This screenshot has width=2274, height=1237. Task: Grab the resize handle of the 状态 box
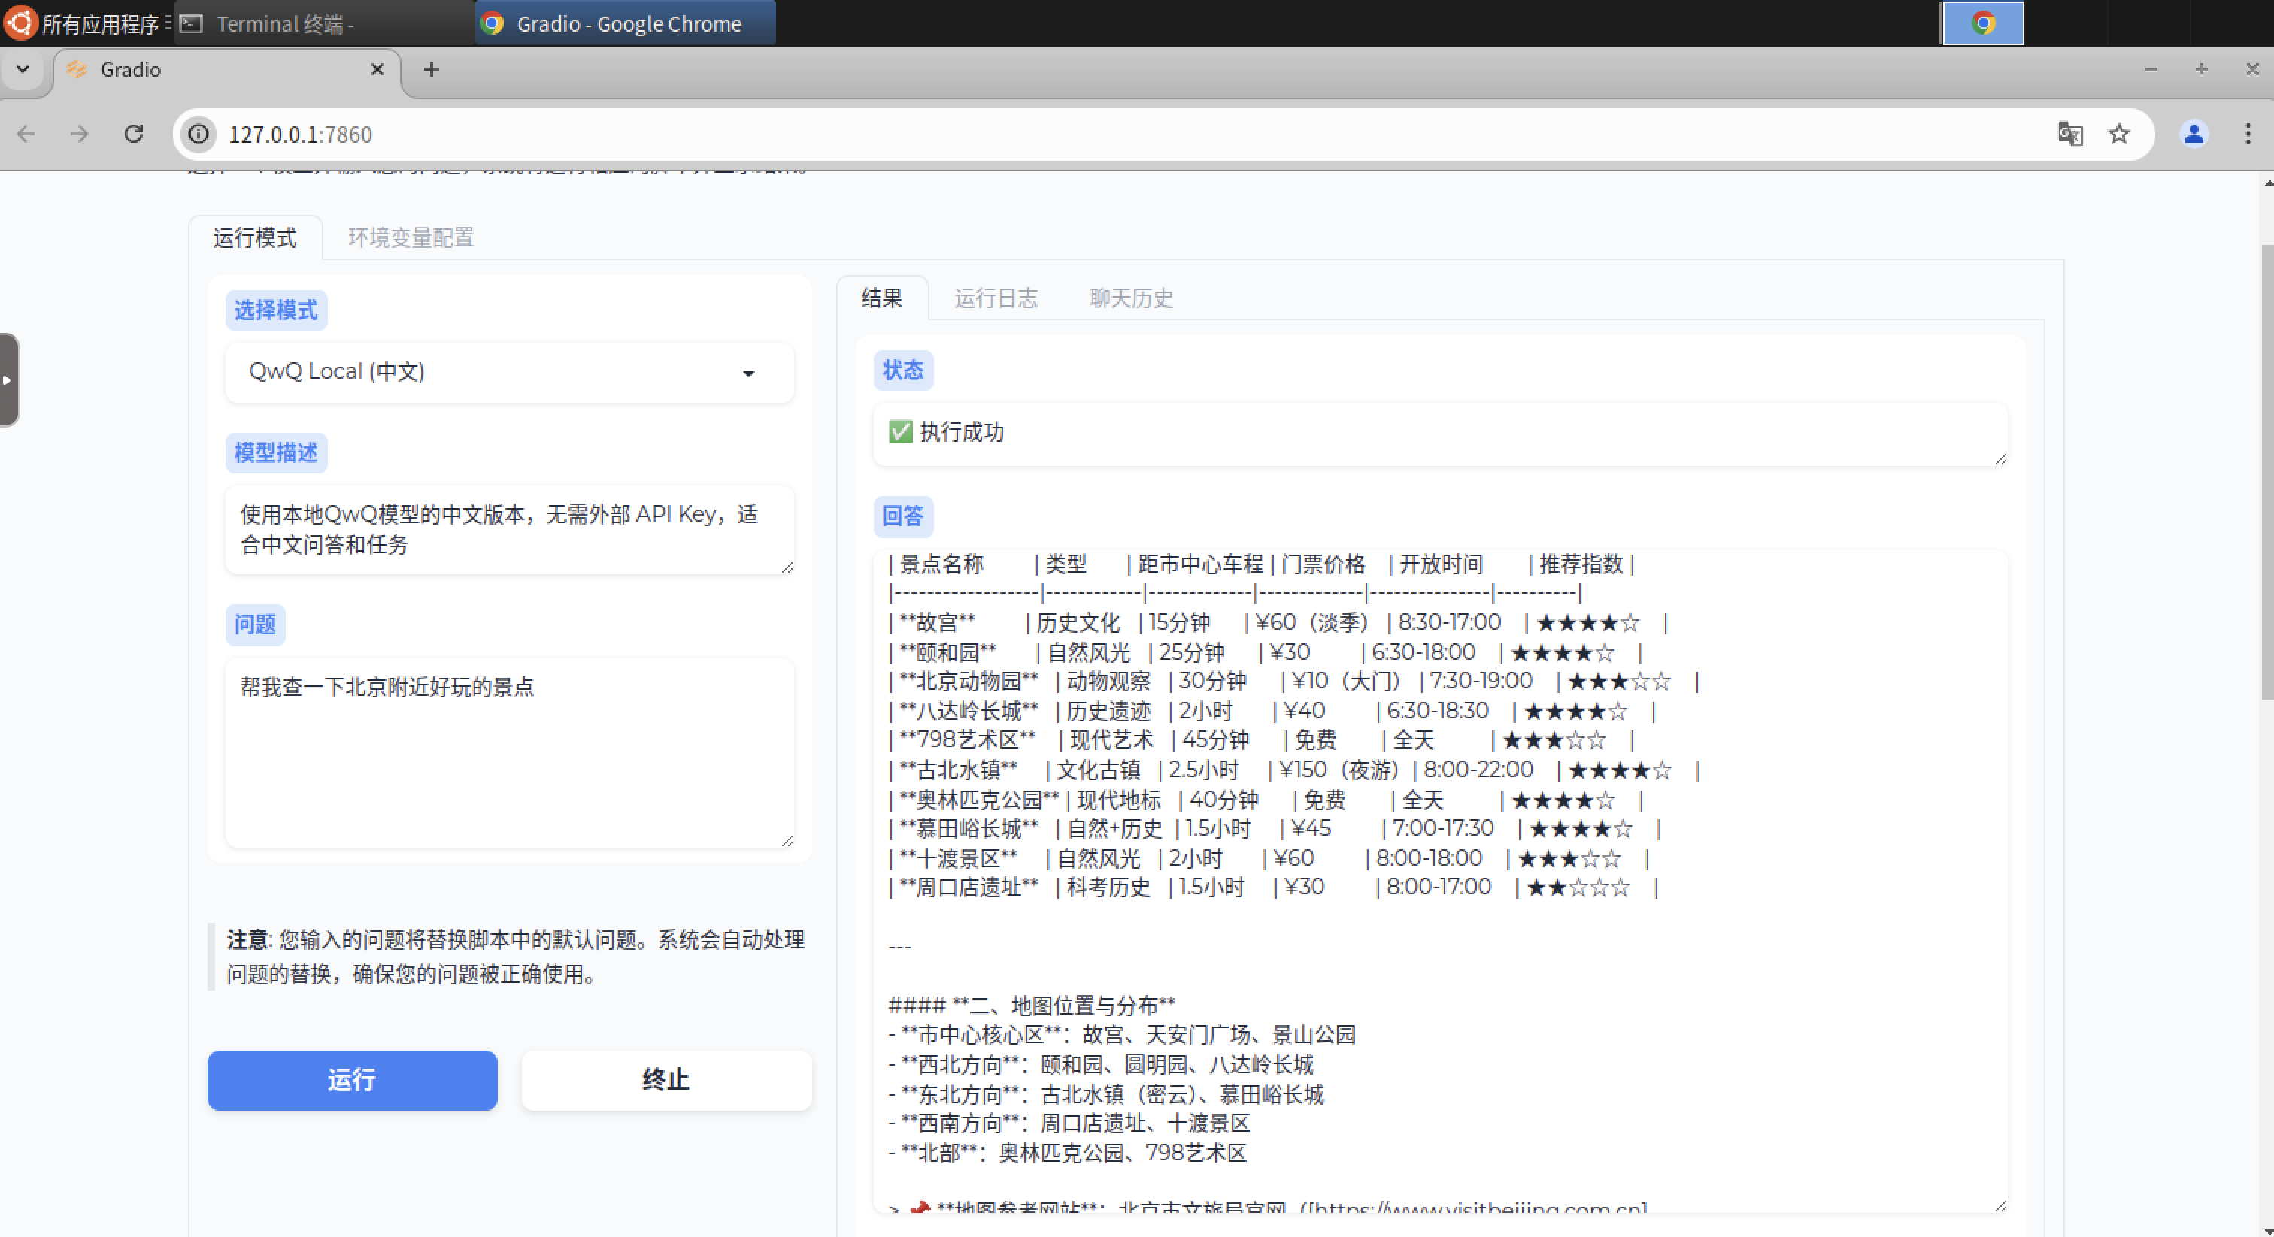click(2000, 458)
